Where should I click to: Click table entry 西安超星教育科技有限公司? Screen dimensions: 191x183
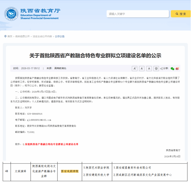click(x=132, y=168)
